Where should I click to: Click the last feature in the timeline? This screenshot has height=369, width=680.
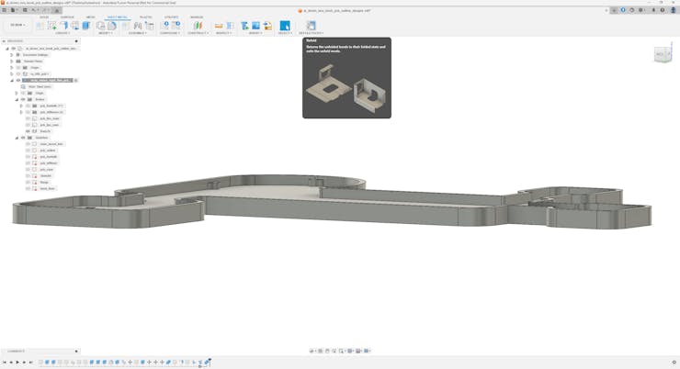coord(207,363)
